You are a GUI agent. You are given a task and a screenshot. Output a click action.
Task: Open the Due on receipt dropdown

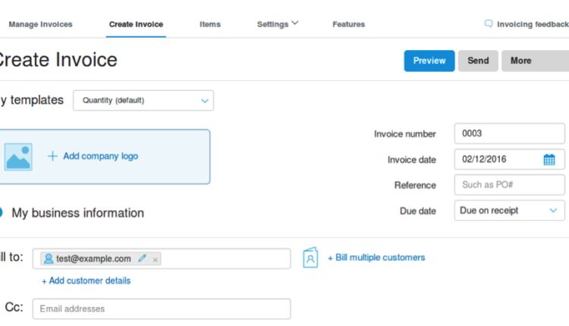pos(509,211)
